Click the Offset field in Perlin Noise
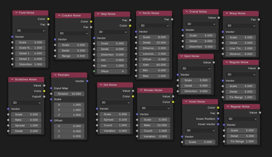The image size is (272, 157). (154, 59)
